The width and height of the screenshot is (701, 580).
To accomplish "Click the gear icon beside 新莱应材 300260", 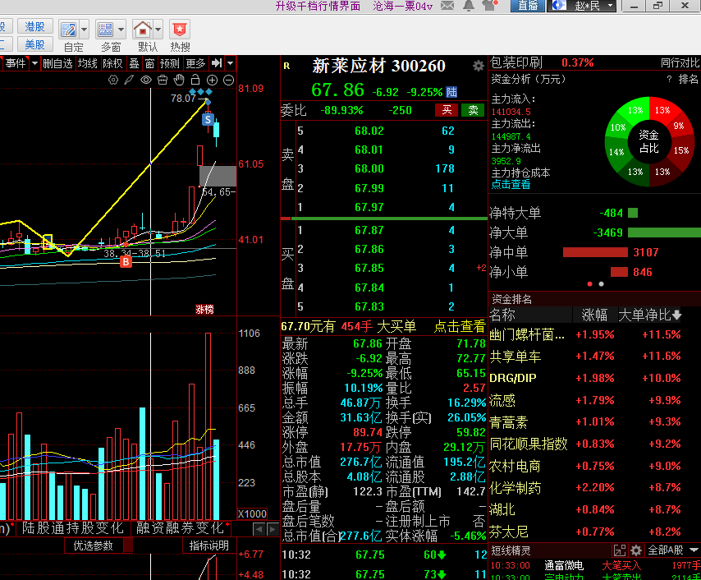I will (479, 66).
